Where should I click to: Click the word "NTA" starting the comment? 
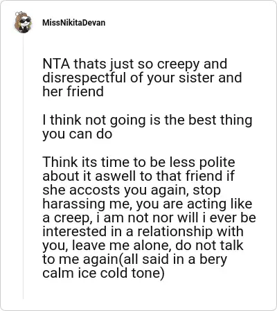point(56,64)
